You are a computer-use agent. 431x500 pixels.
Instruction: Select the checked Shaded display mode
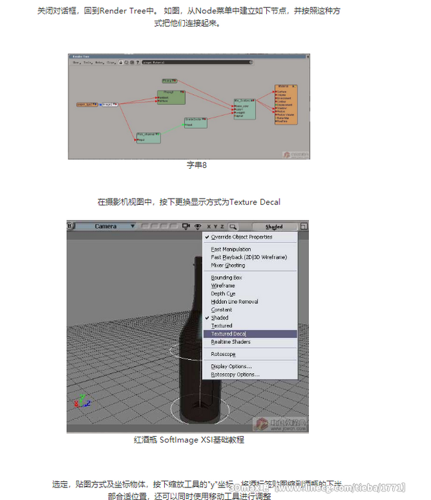(220, 318)
